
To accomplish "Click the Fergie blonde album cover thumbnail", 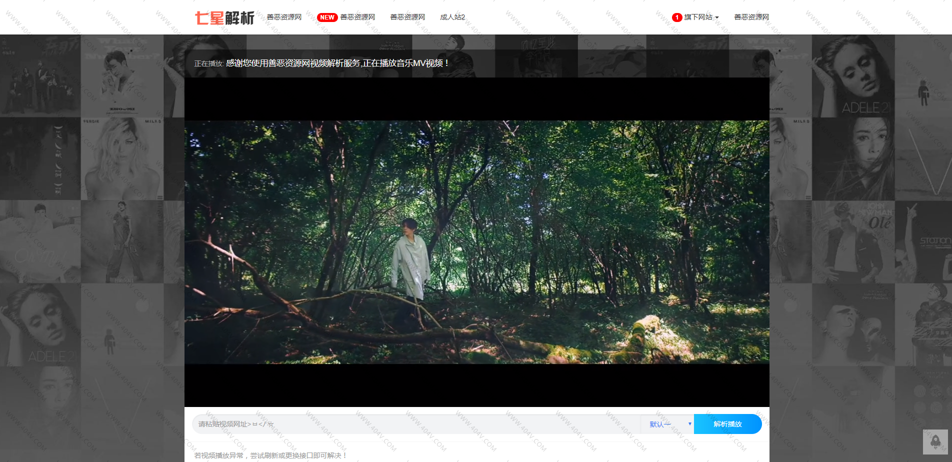I will pyautogui.click(x=122, y=159).
